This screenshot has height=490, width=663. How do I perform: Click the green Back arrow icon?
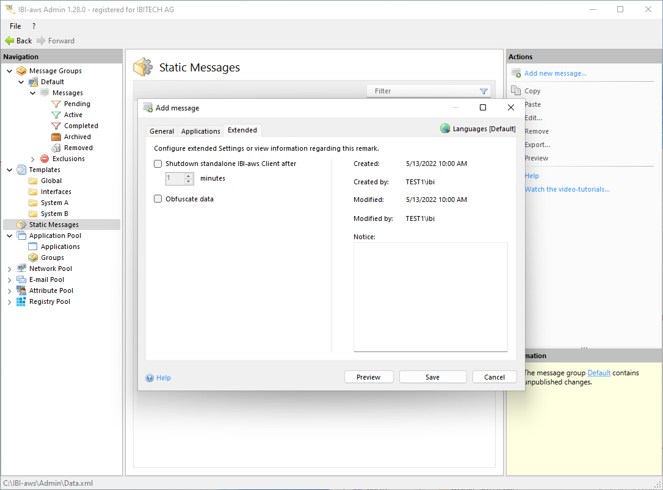pyautogui.click(x=9, y=41)
